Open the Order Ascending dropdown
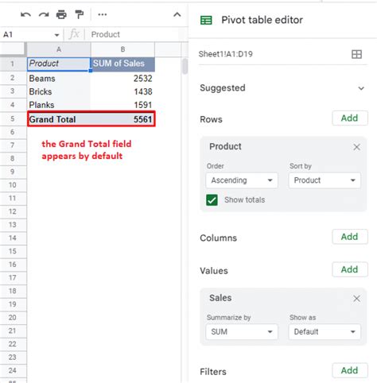This screenshot has height=383, width=377. tap(242, 180)
